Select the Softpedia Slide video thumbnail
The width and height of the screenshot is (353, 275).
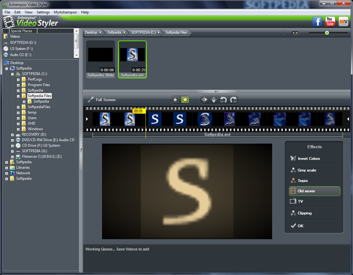tap(101, 59)
